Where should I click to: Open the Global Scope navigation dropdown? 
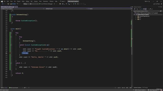tap(66, 9)
